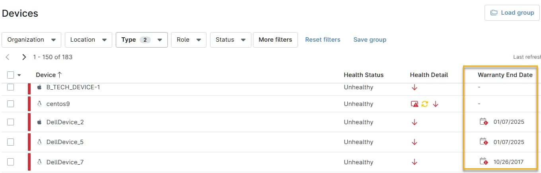Open the Organization filter dropdown
541x173 pixels.
point(31,40)
